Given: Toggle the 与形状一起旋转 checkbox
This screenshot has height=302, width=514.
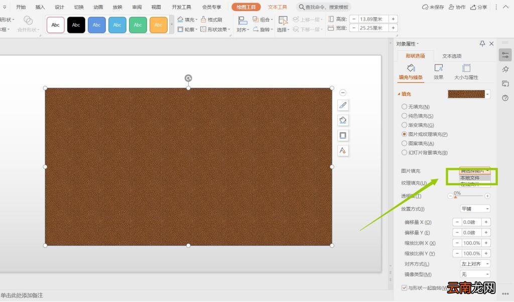Looking at the screenshot, I should pos(404,288).
